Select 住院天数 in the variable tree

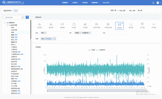click(x=14, y=62)
